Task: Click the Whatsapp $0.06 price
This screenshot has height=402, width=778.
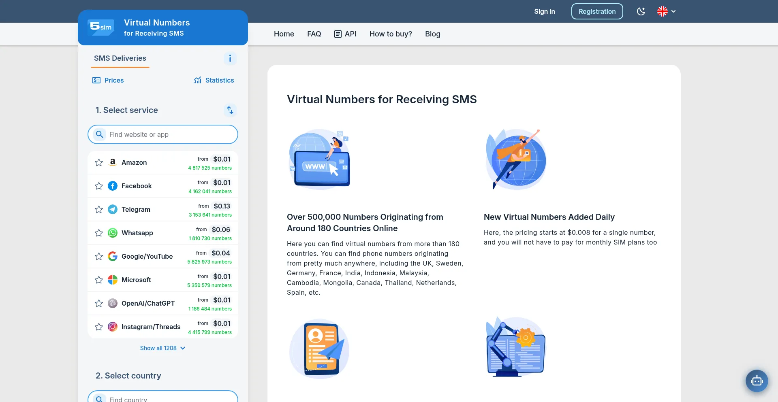Action: coord(221,230)
